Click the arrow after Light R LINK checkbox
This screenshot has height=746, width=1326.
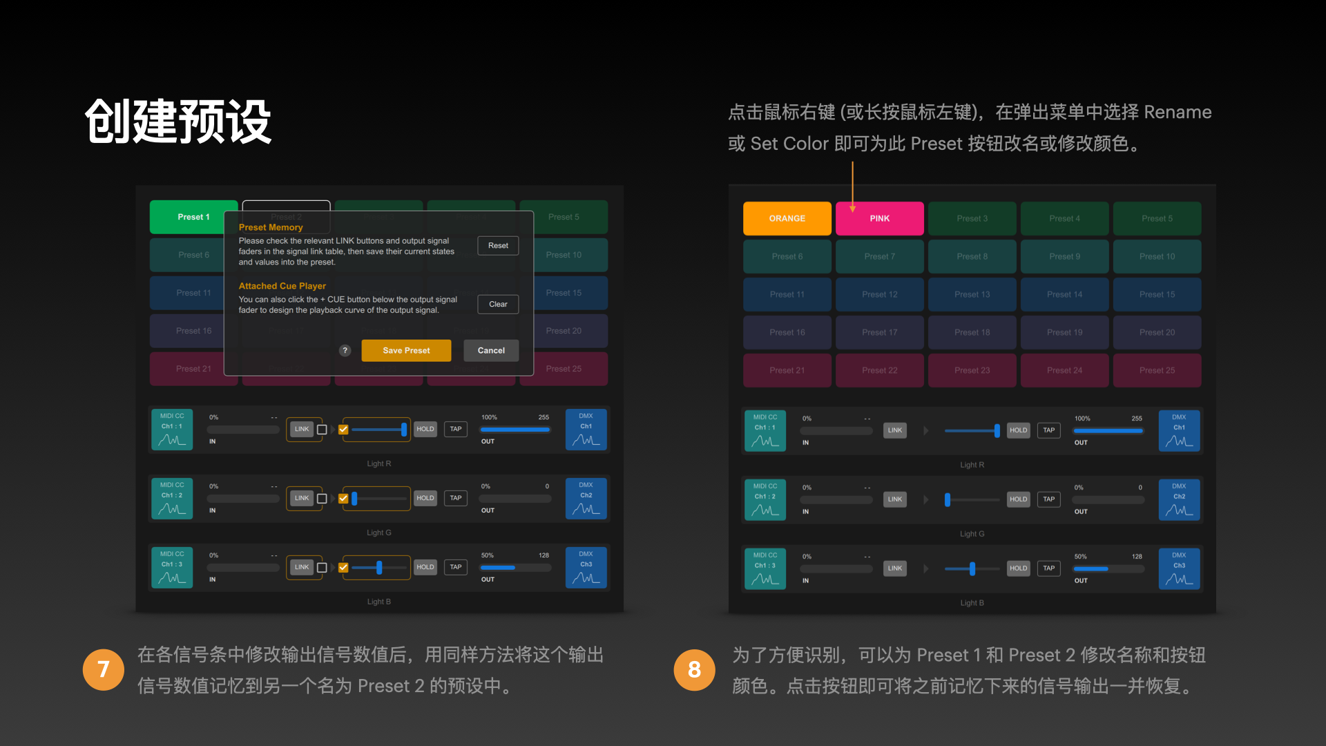[333, 430]
